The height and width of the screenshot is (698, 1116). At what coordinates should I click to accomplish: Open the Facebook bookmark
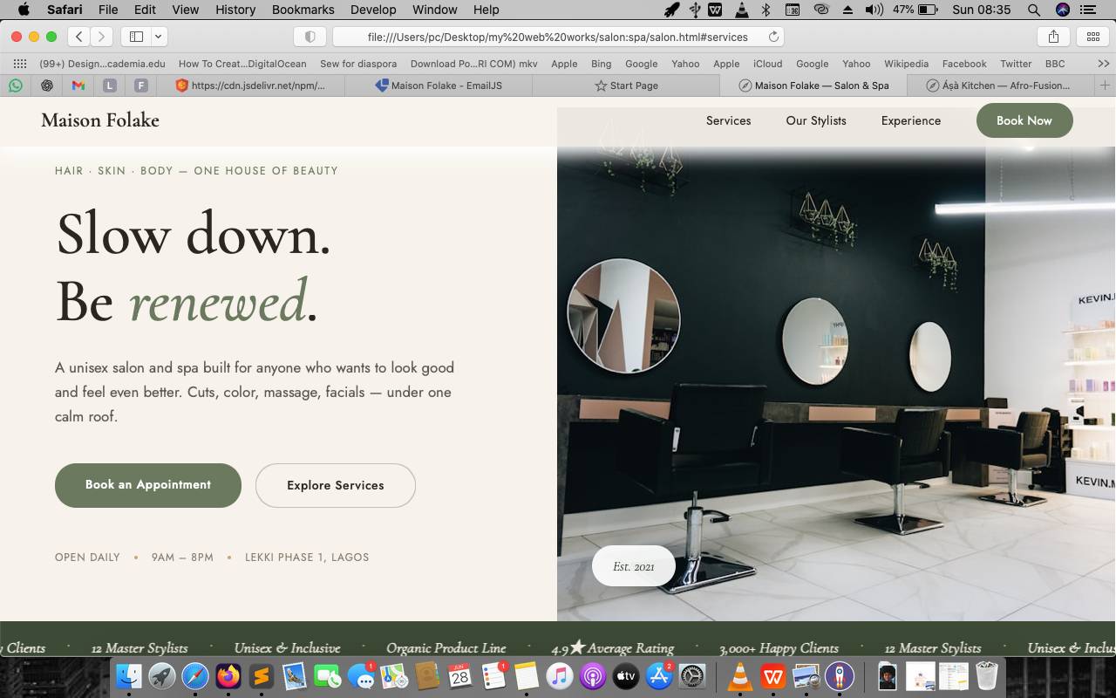tap(964, 64)
